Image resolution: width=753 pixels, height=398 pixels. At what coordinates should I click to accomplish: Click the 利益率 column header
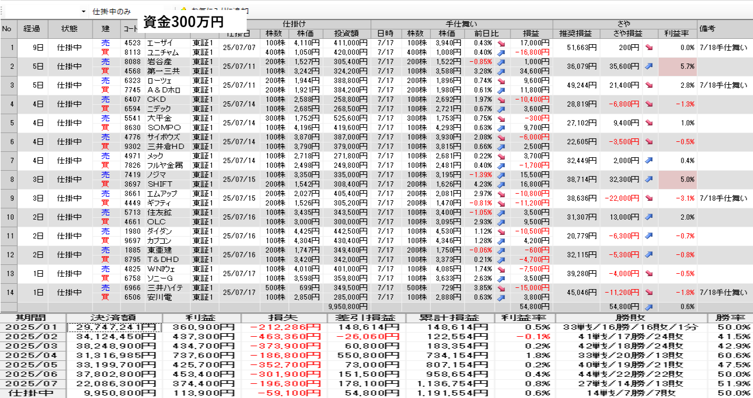(677, 34)
